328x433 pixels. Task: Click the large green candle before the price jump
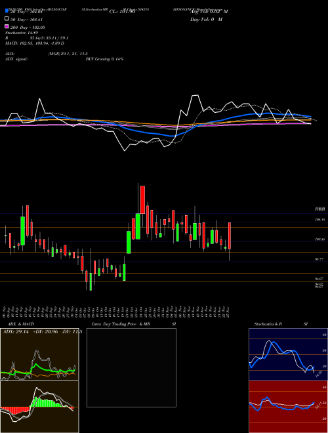tap(129, 242)
